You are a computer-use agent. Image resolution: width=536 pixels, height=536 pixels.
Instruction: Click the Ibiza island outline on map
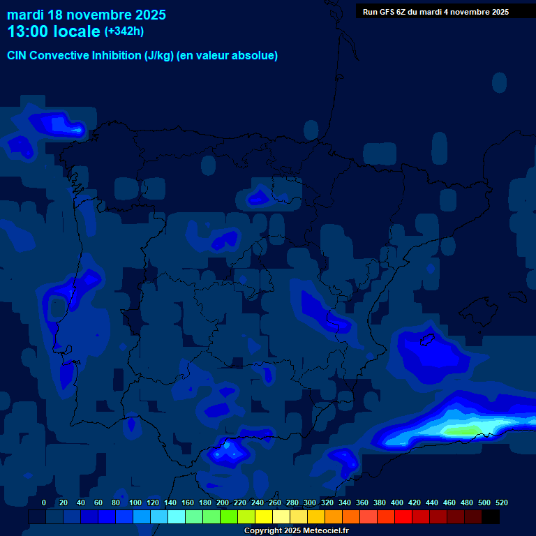coord(426,340)
